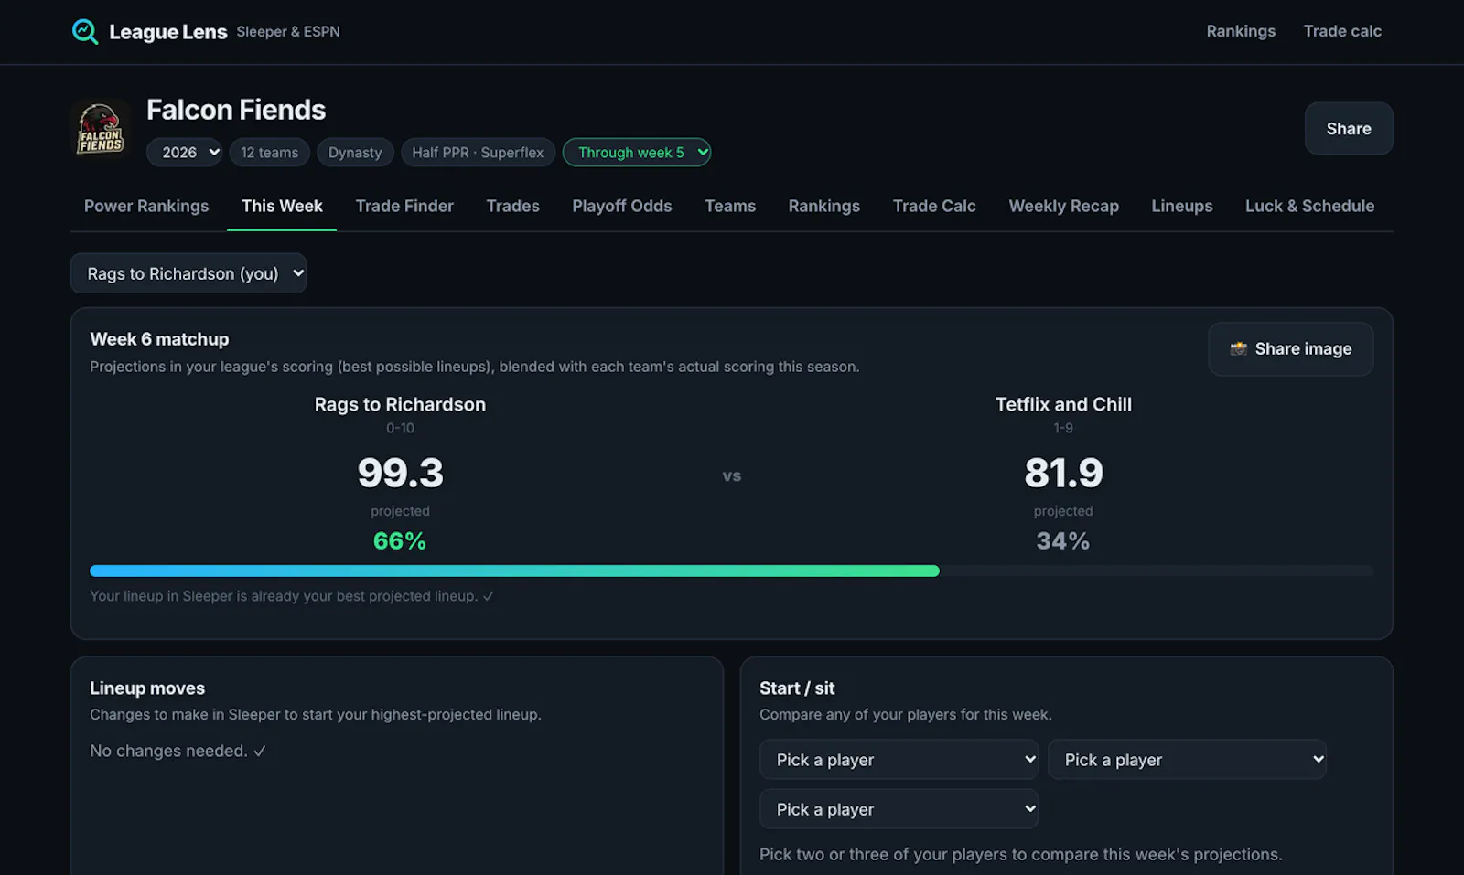Viewport: 1464px width, 875px height.
Task: Open the 2026 season dropdown
Action: click(x=186, y=153)
